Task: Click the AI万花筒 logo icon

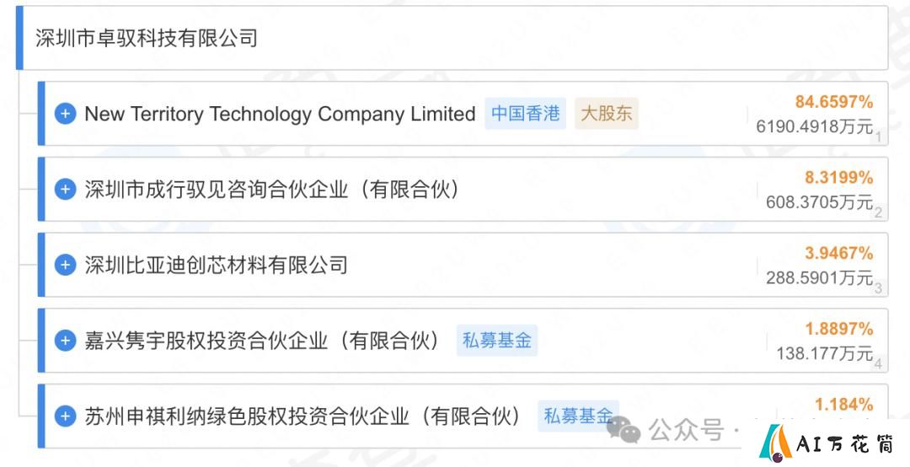Action: point(775,443)
